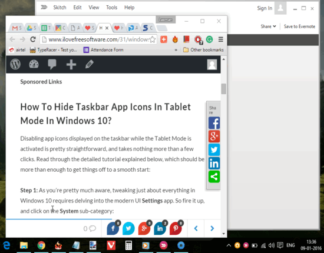Open Microsoft Edge from the taskbar
This screenshot has height=253, width=324.
click(6, 245)
